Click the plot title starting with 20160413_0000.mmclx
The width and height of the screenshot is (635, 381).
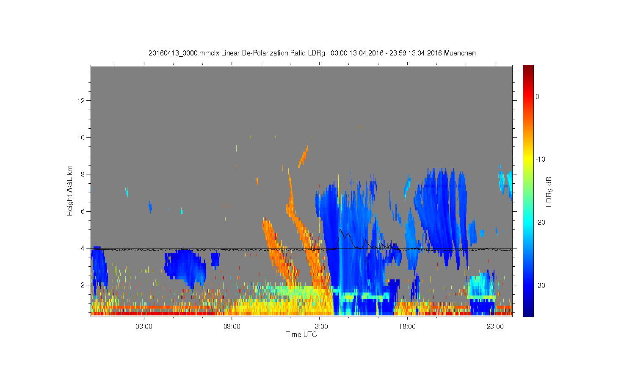pyautogui.click(x=312, y=53)
